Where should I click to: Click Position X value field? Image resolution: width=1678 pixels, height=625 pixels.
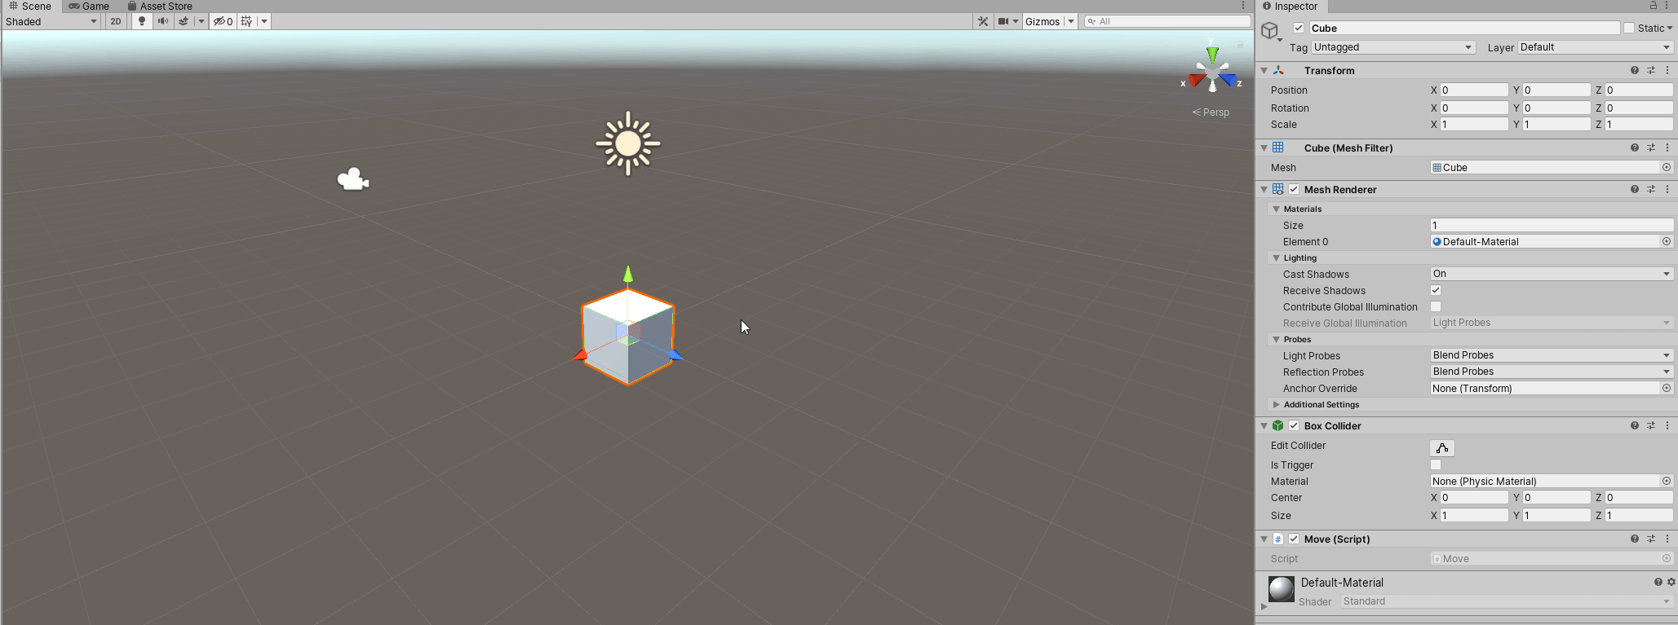tap(1474, 90)
